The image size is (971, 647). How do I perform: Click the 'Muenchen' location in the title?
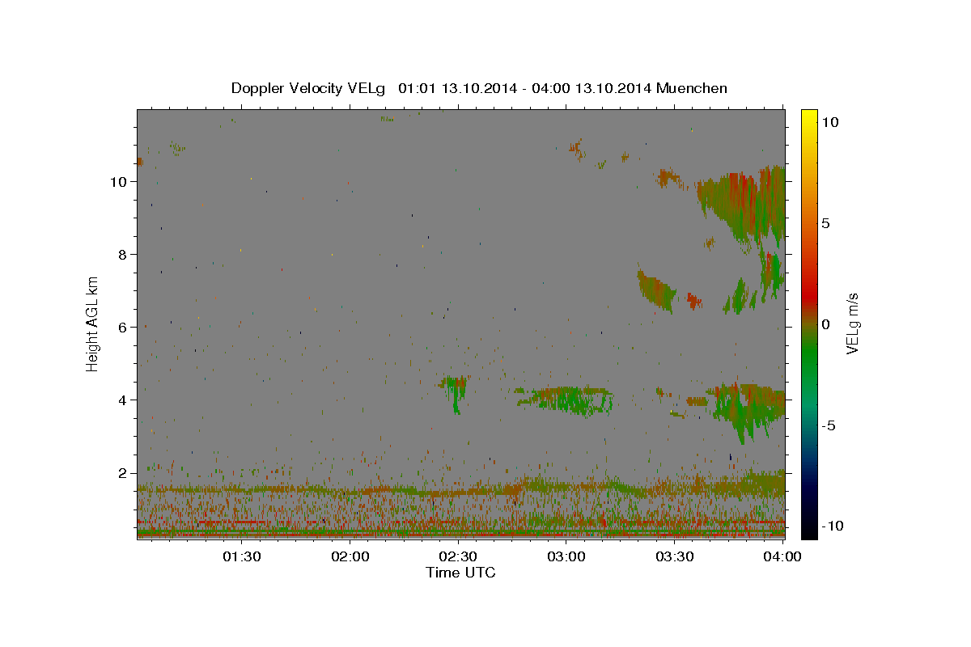[x=692, y=88]
